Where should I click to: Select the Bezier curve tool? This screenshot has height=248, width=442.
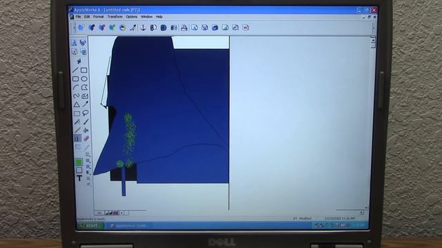coord(85,96)
